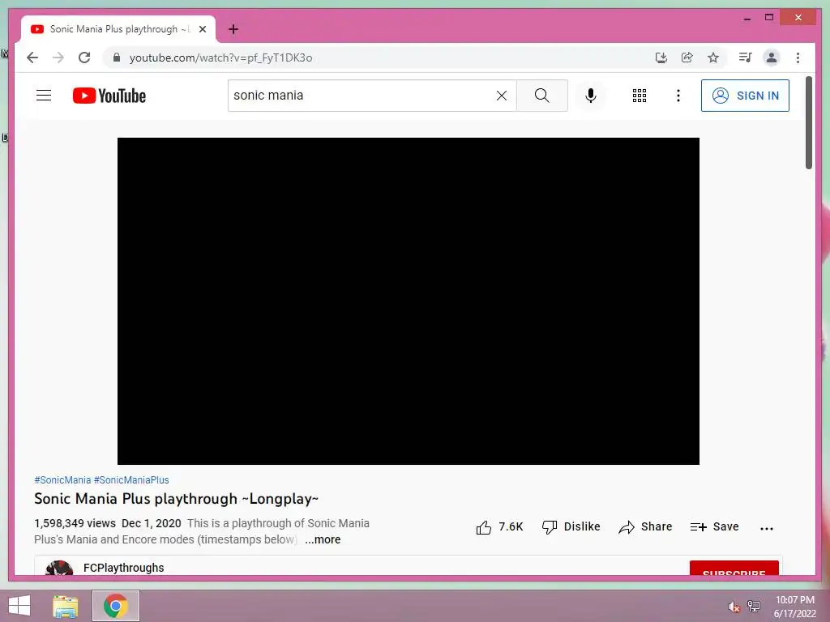Click the browser forward arrow
The image size is (830, 622).
click(58, 58)
